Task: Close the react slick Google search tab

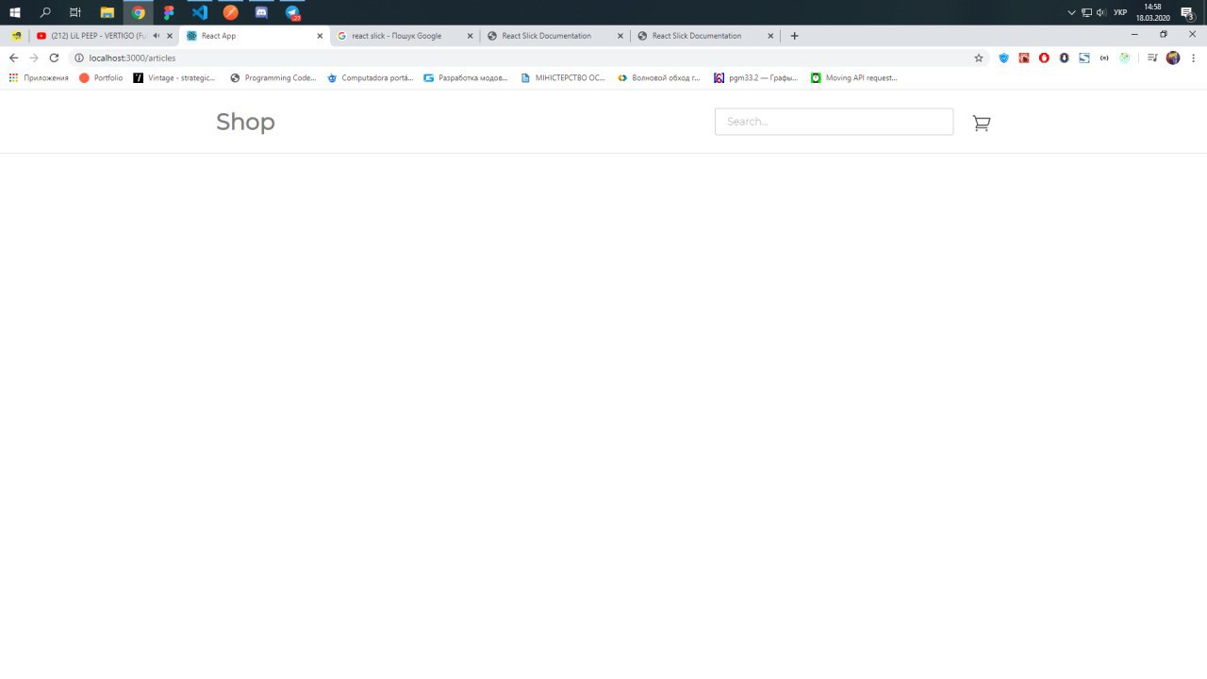Action: pyautogui.click(x=471, y=36)
